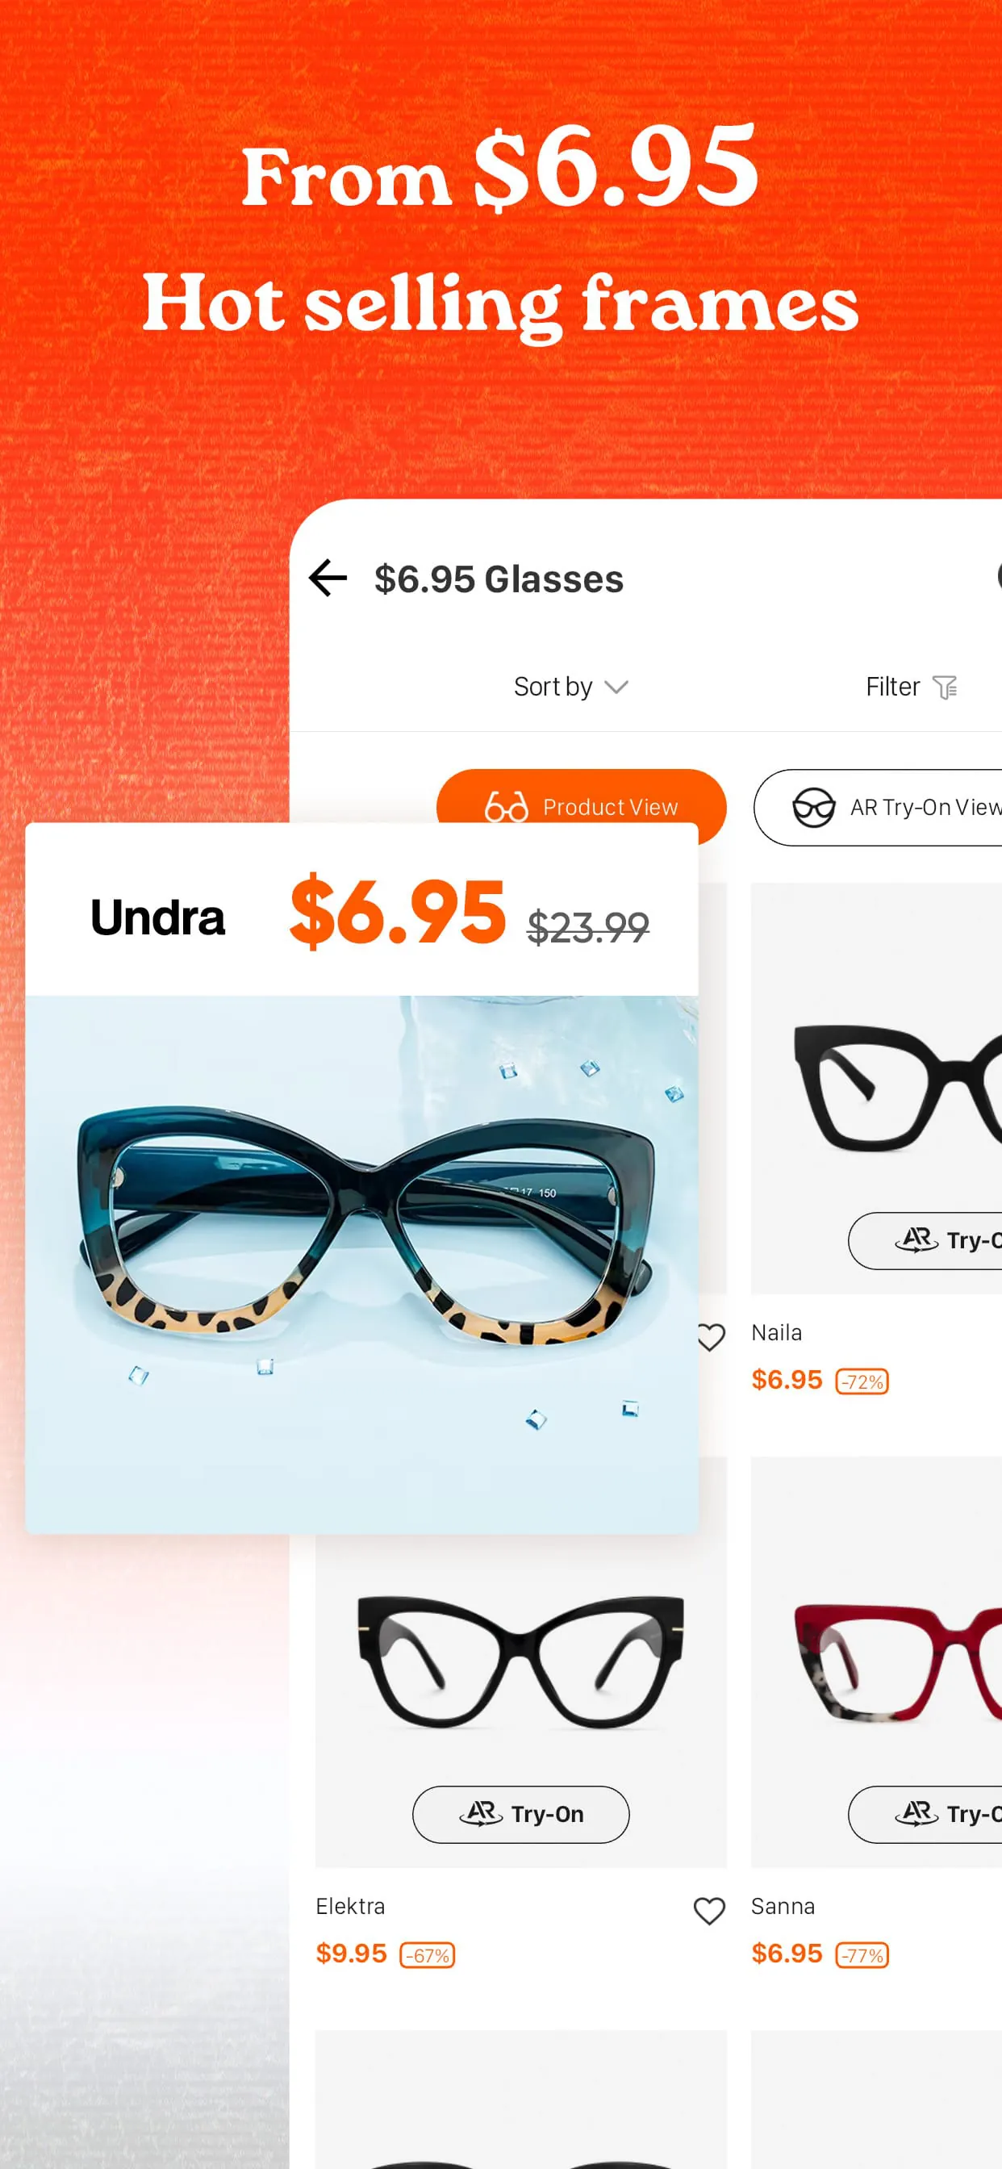Click the face icon in AR Try-On View
The width and height of the screenshot is (1002, 2169).
coord(813,808)
